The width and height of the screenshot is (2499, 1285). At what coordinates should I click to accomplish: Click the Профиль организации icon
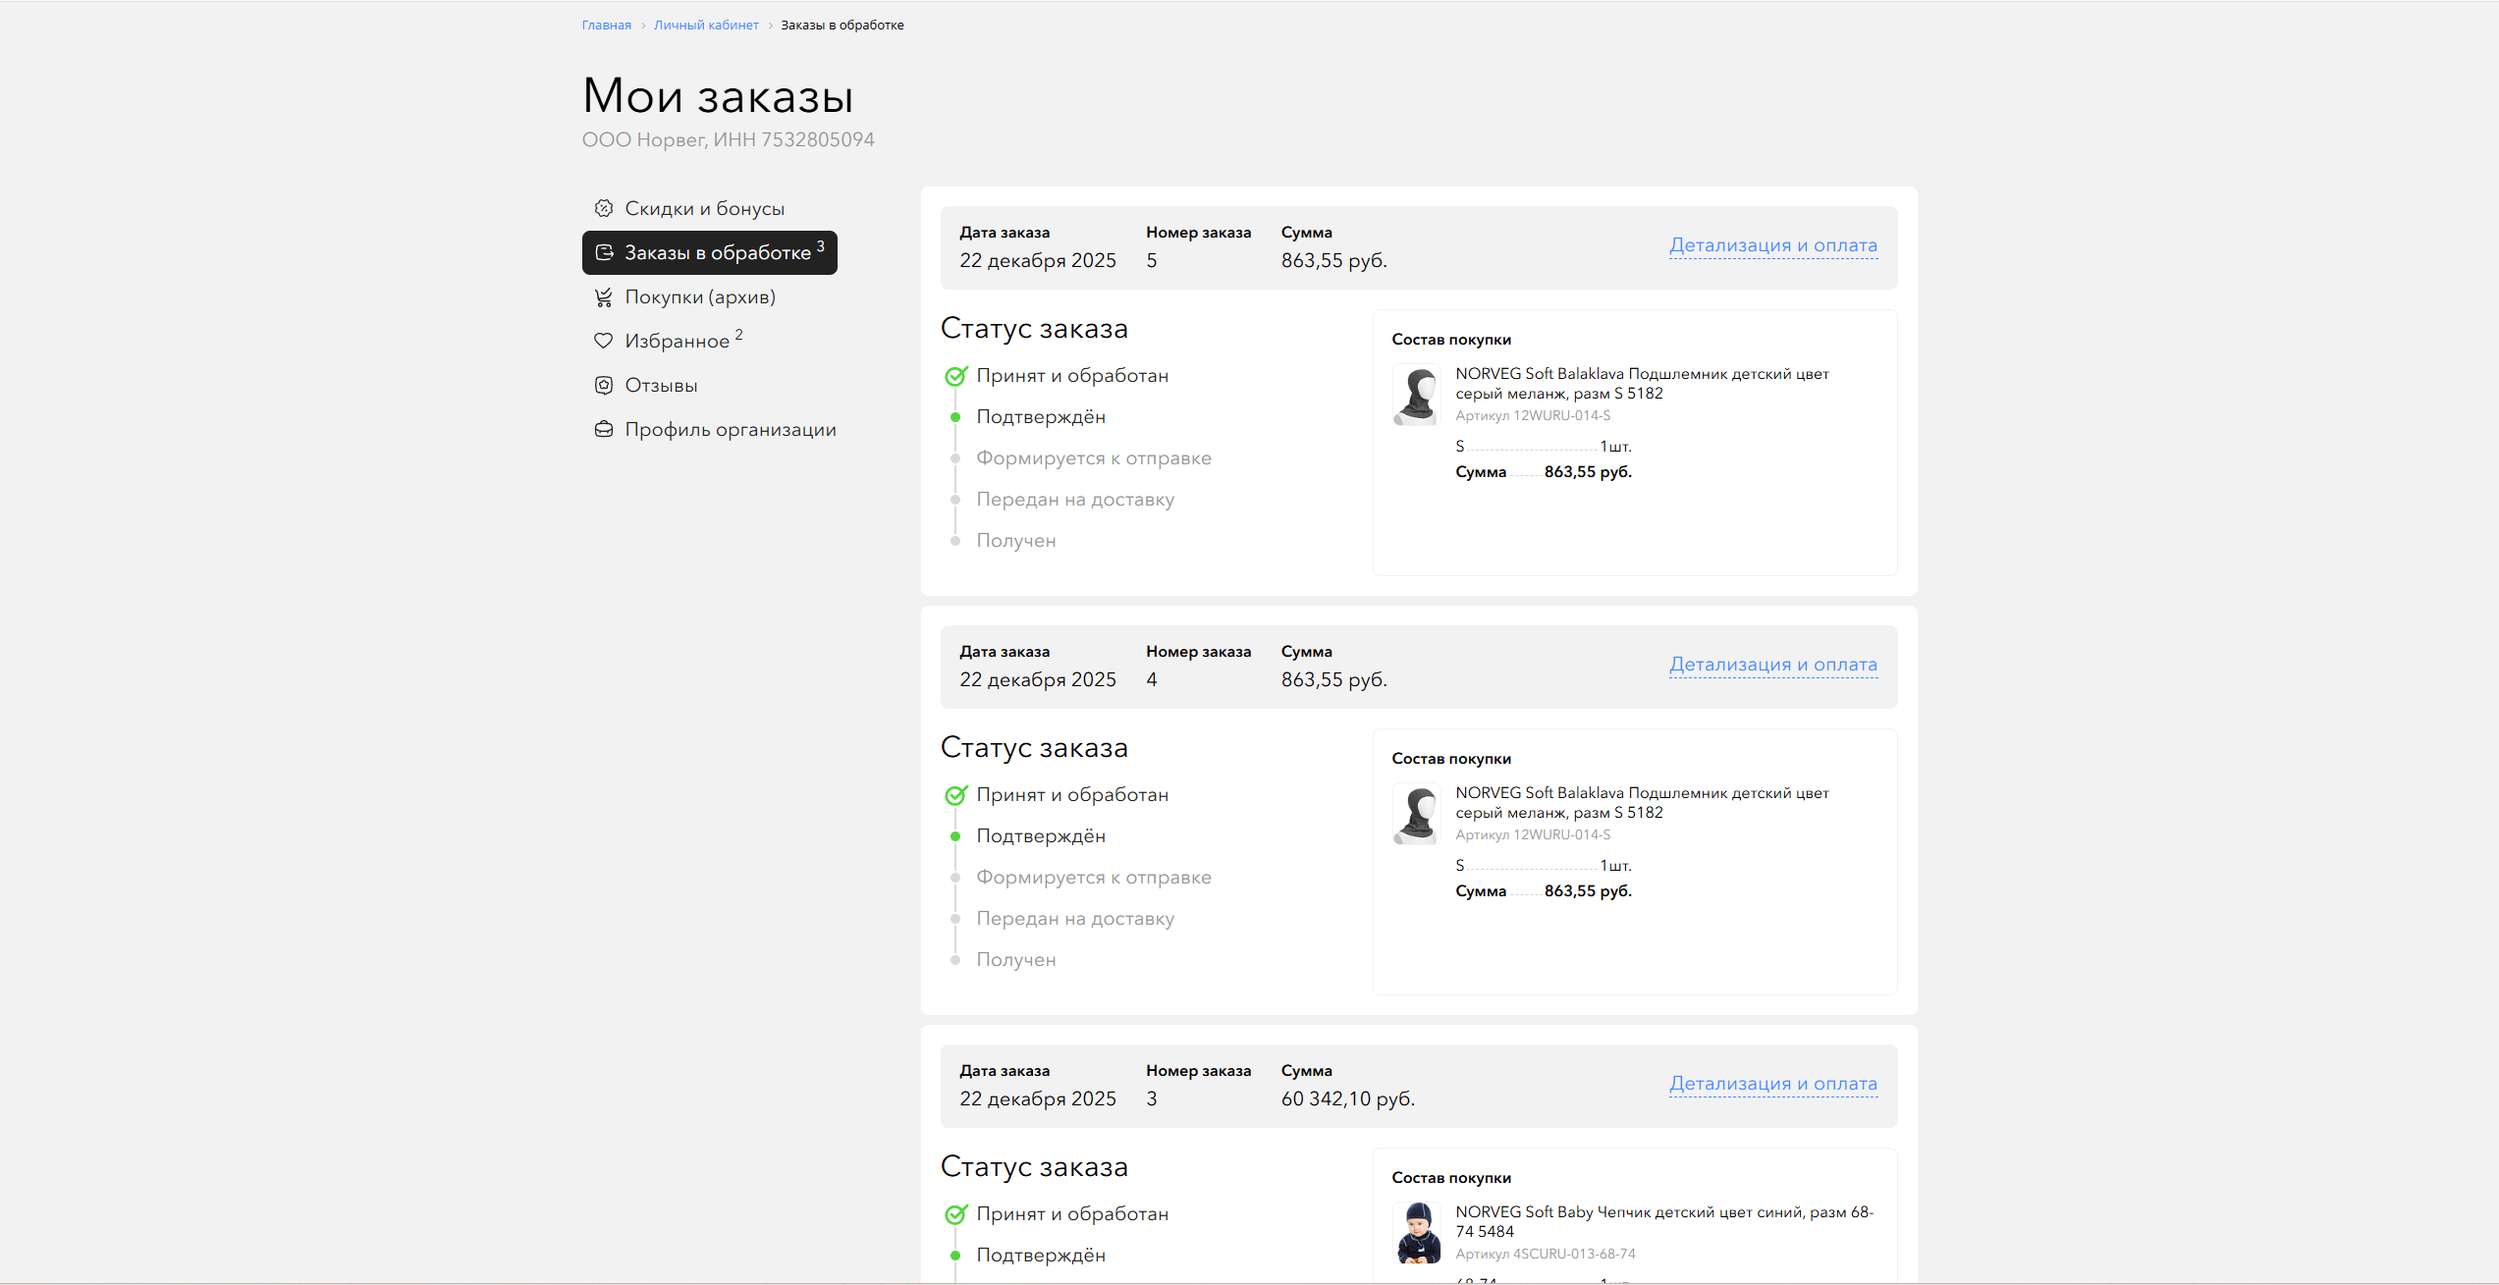604,429
